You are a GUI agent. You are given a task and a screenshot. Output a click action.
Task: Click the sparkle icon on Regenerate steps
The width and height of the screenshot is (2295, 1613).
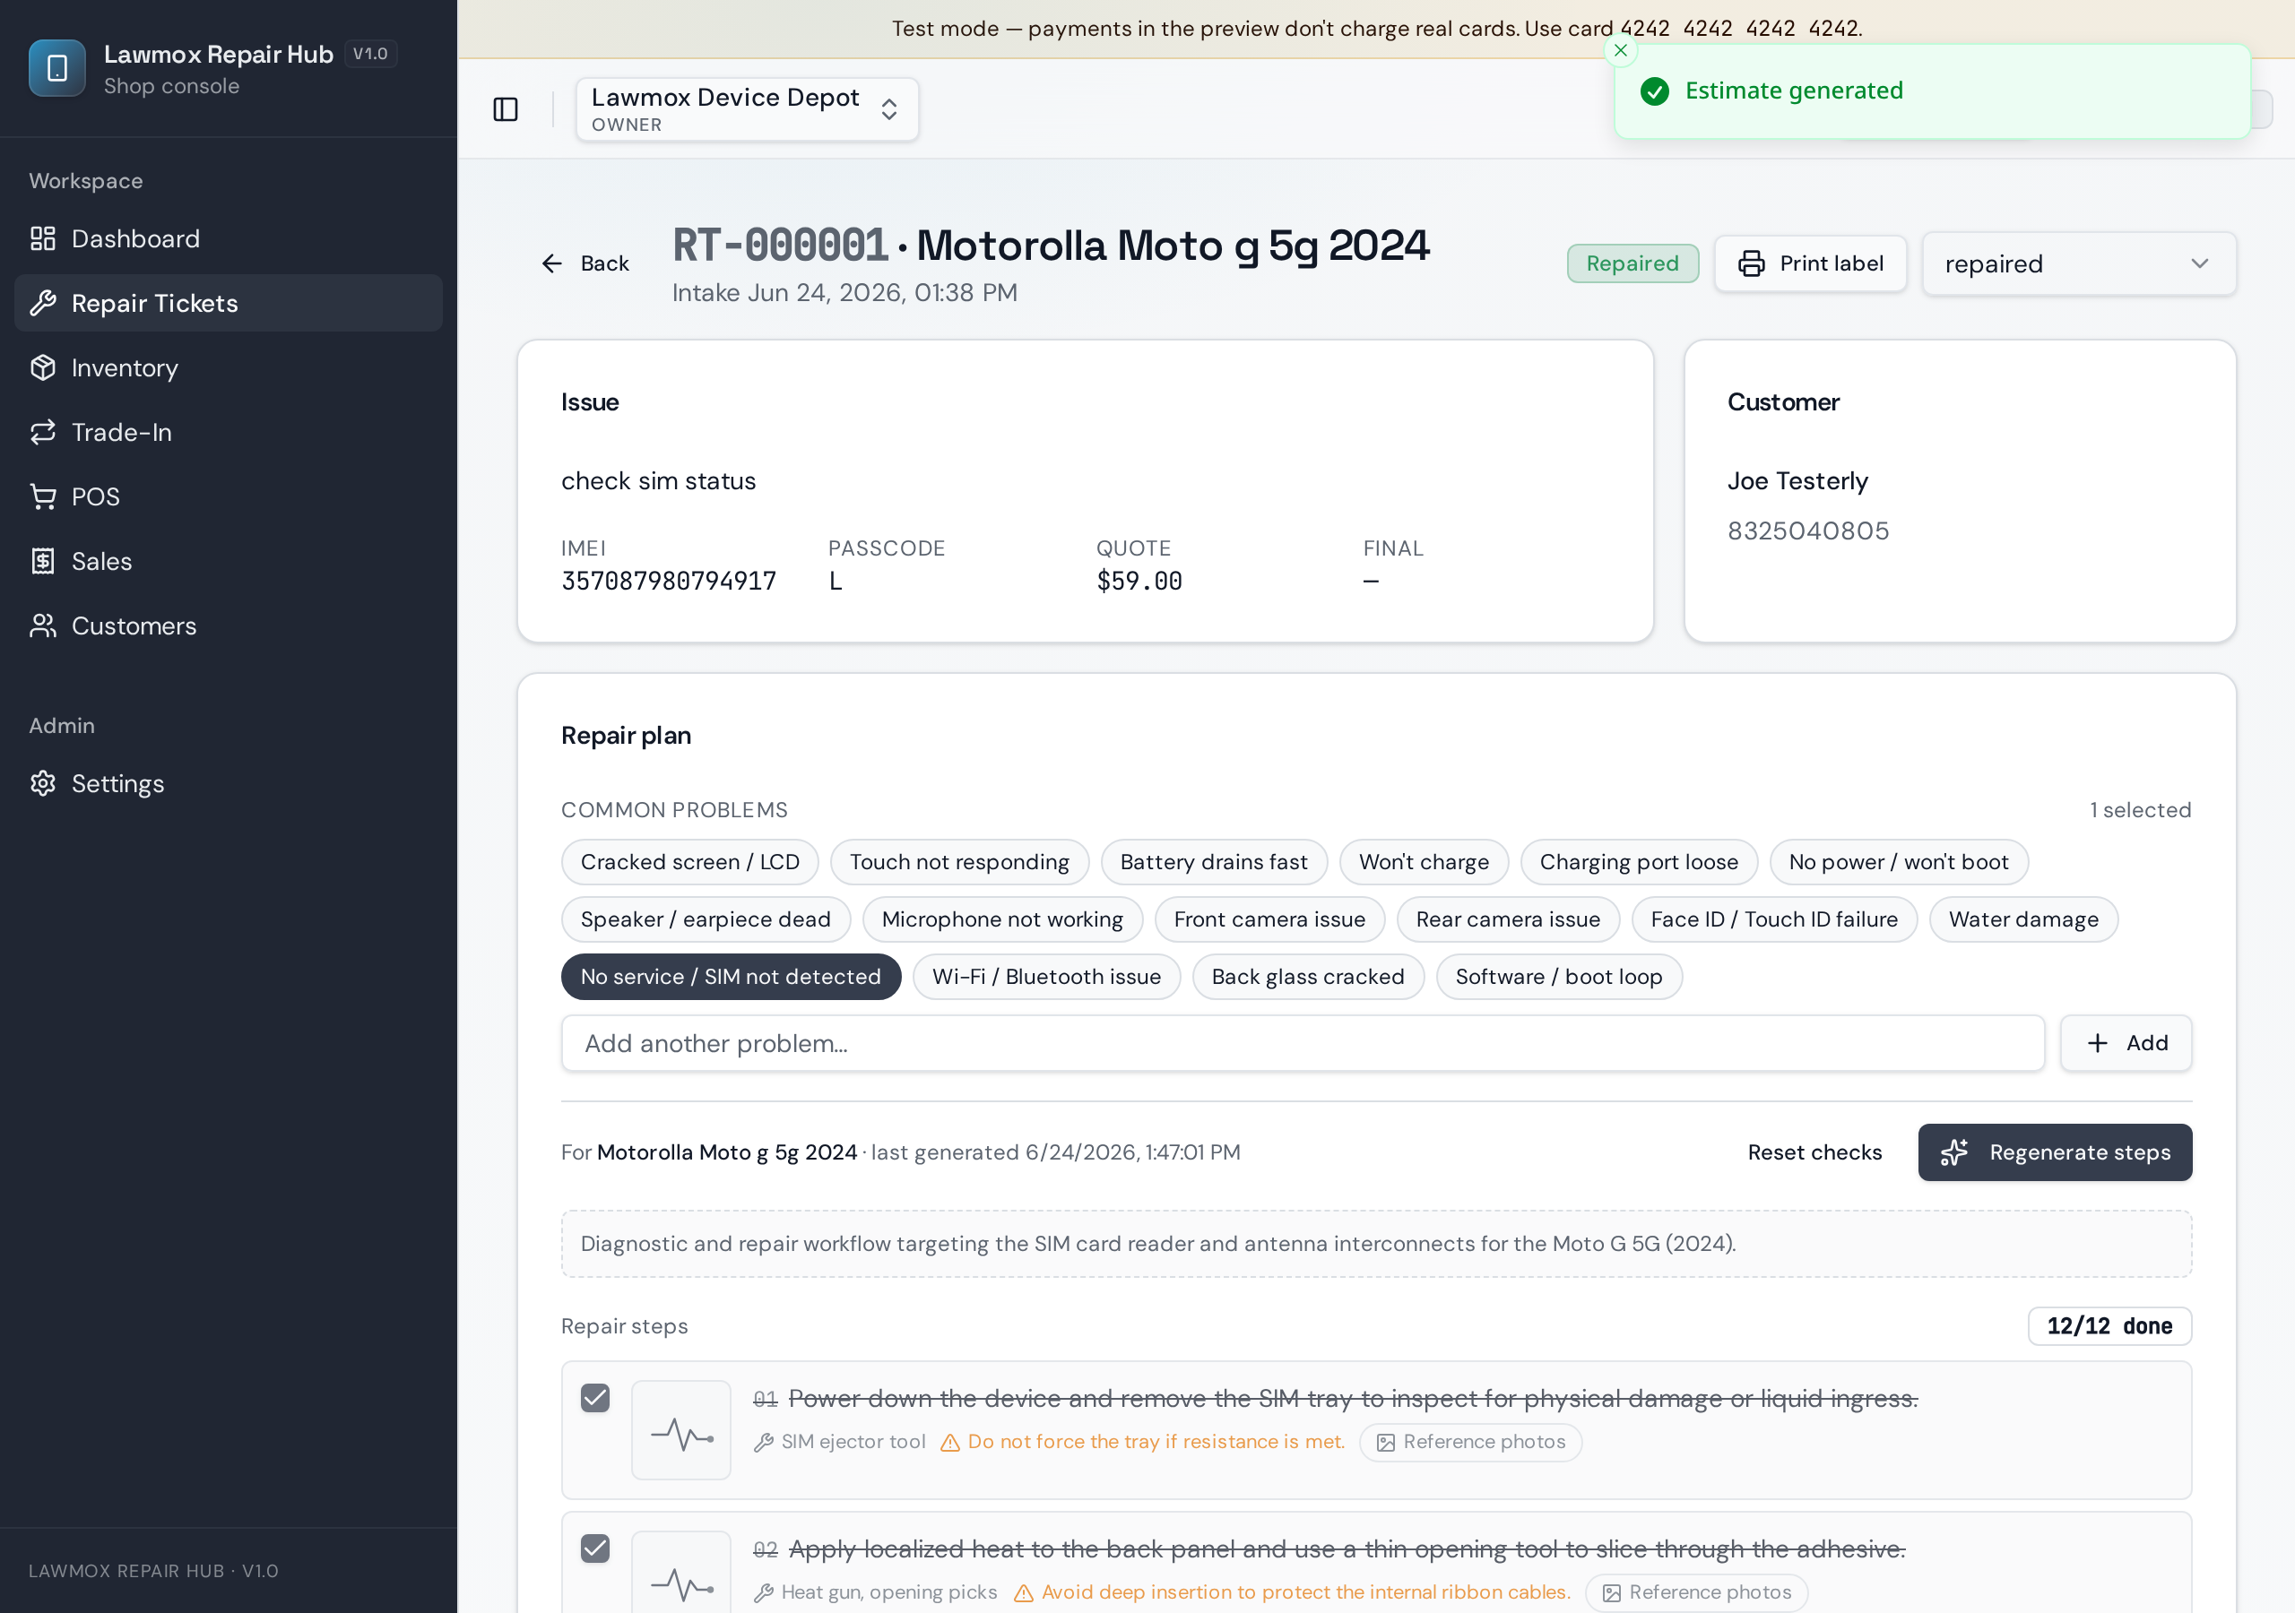1954,1152
